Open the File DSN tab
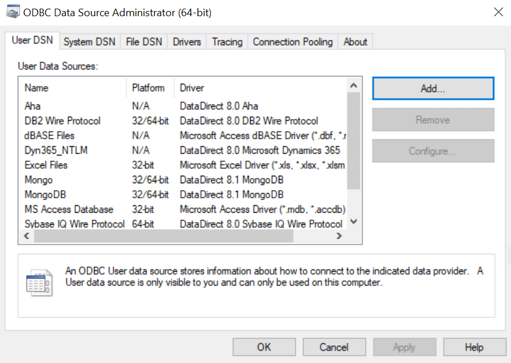This screenshot has height=363, width=511. [x=144, y=42]
